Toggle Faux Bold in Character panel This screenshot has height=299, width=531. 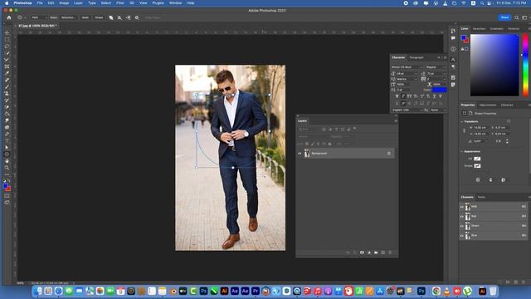[x=397, y=96]
